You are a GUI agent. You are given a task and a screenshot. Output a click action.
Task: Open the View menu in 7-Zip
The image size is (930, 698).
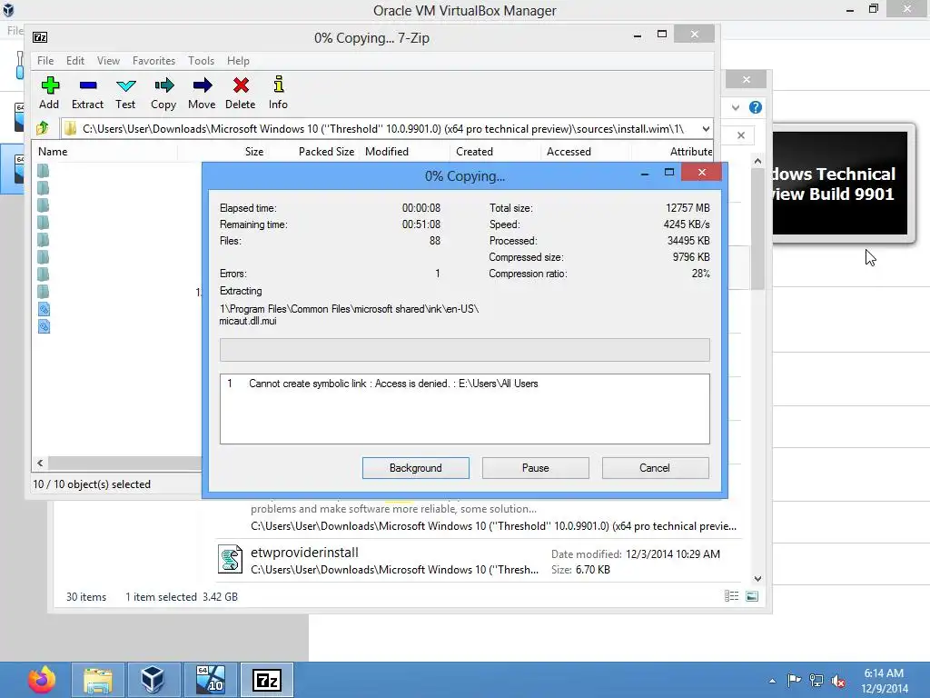[x=109, y=61]
